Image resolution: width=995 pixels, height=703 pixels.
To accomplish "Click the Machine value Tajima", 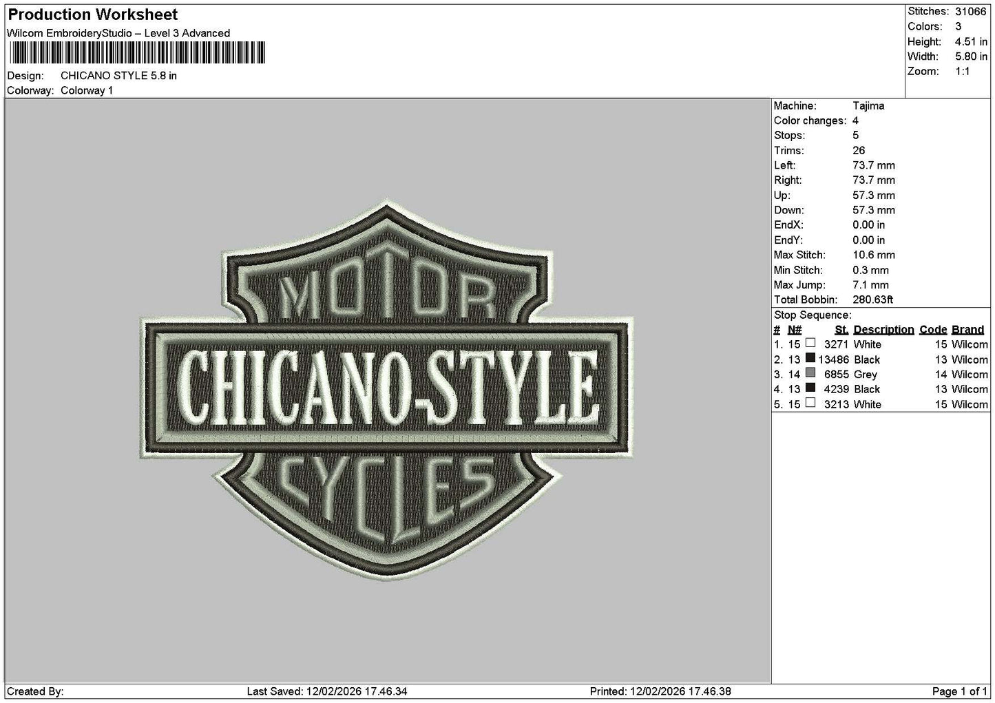I will [868, 106].
